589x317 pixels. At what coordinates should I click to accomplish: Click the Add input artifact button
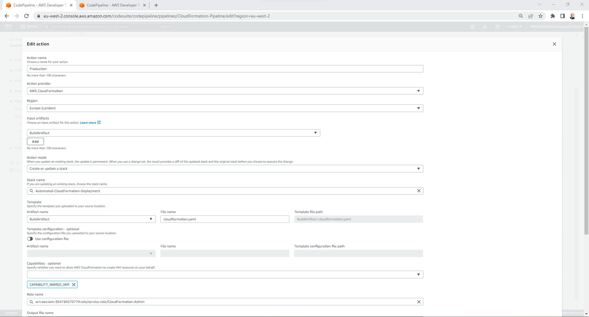click(35, 141)
